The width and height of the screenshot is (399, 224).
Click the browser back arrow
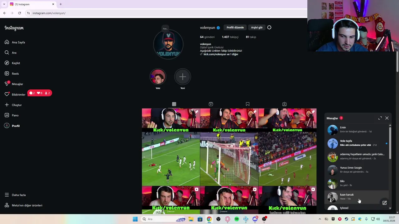[x=4, y=13]
